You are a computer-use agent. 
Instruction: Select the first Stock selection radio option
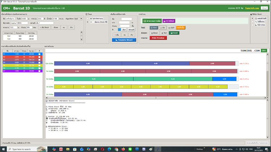click(253, 18)
